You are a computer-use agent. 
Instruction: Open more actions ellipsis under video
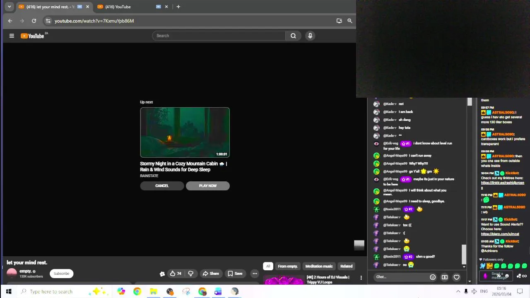click(255, 274)
